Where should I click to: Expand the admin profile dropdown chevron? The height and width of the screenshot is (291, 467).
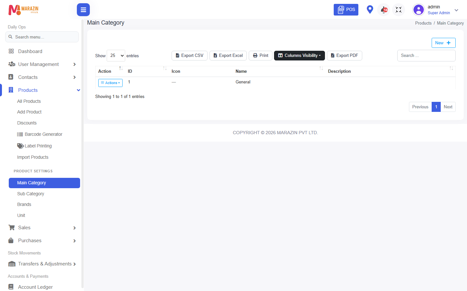coord(456,10)
